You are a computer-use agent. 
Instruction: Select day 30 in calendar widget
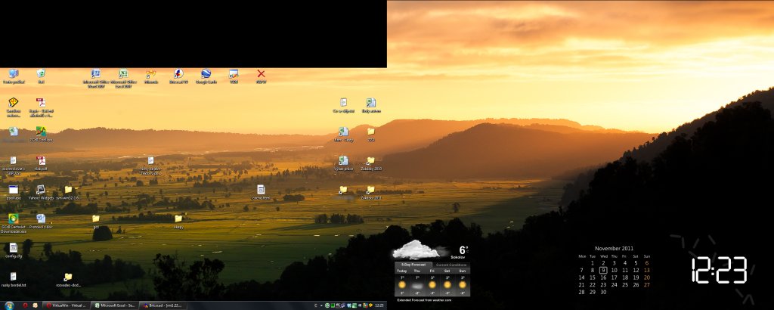coord(603,292)
